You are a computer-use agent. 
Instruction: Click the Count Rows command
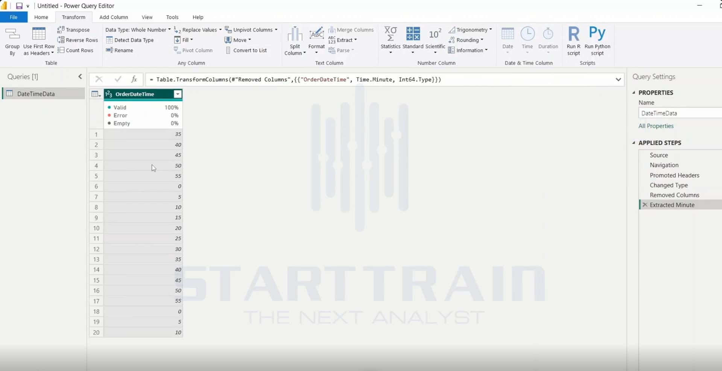[x=75, y=50]
